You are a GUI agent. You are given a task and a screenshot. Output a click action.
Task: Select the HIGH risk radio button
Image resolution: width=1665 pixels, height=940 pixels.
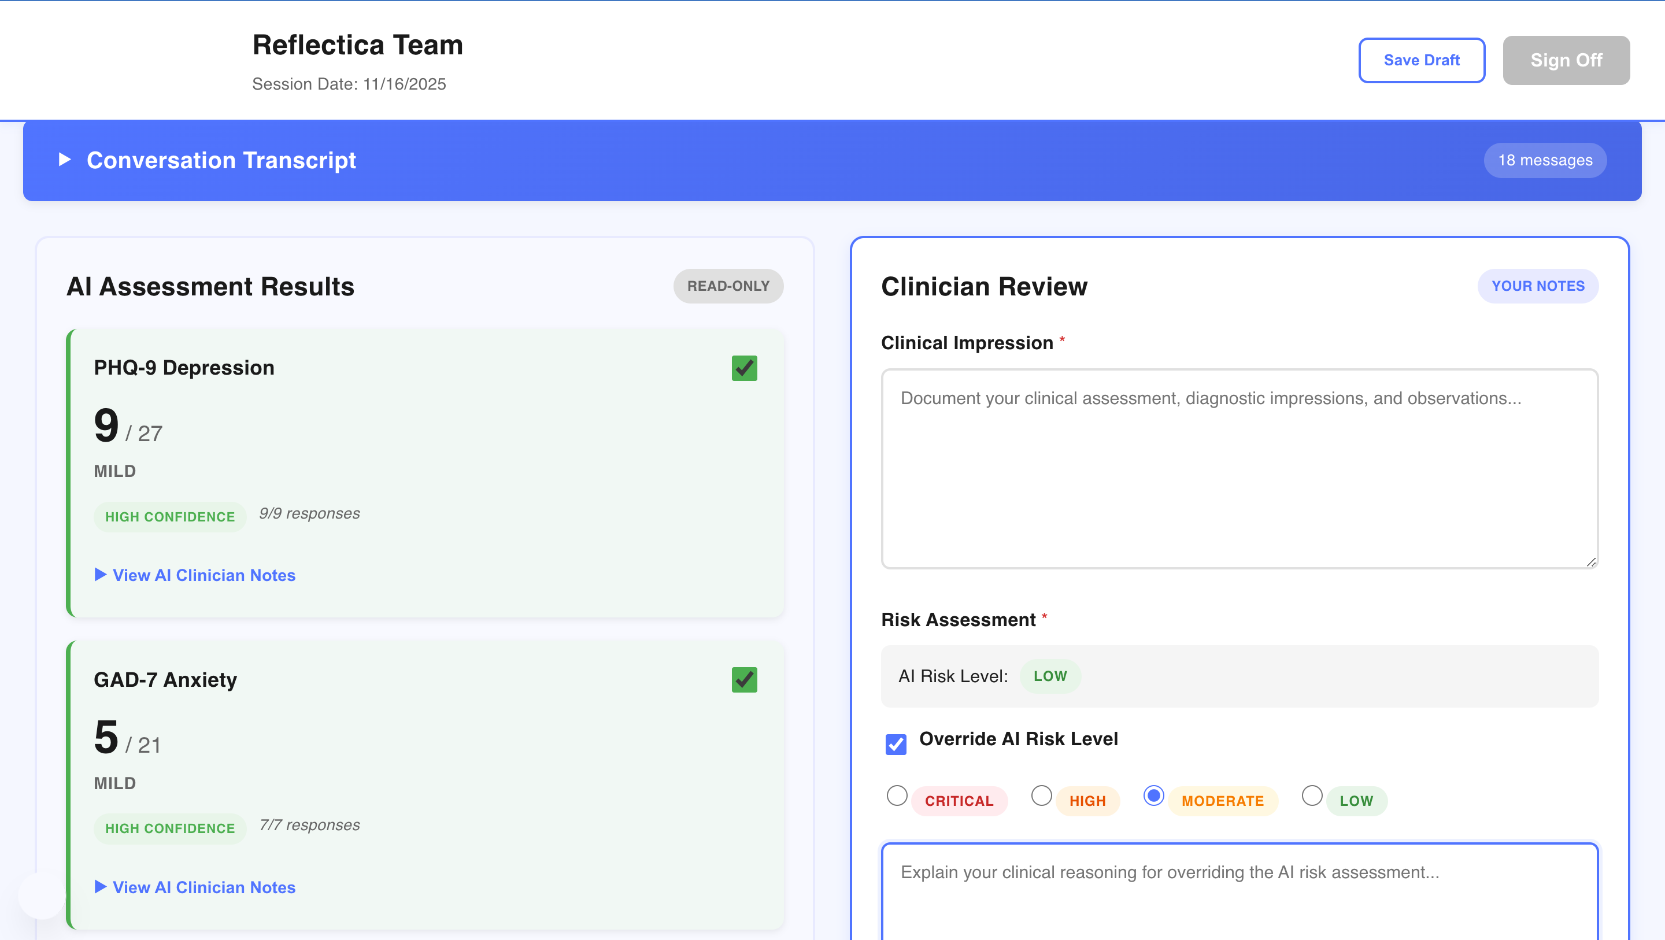click(1041, 796)
